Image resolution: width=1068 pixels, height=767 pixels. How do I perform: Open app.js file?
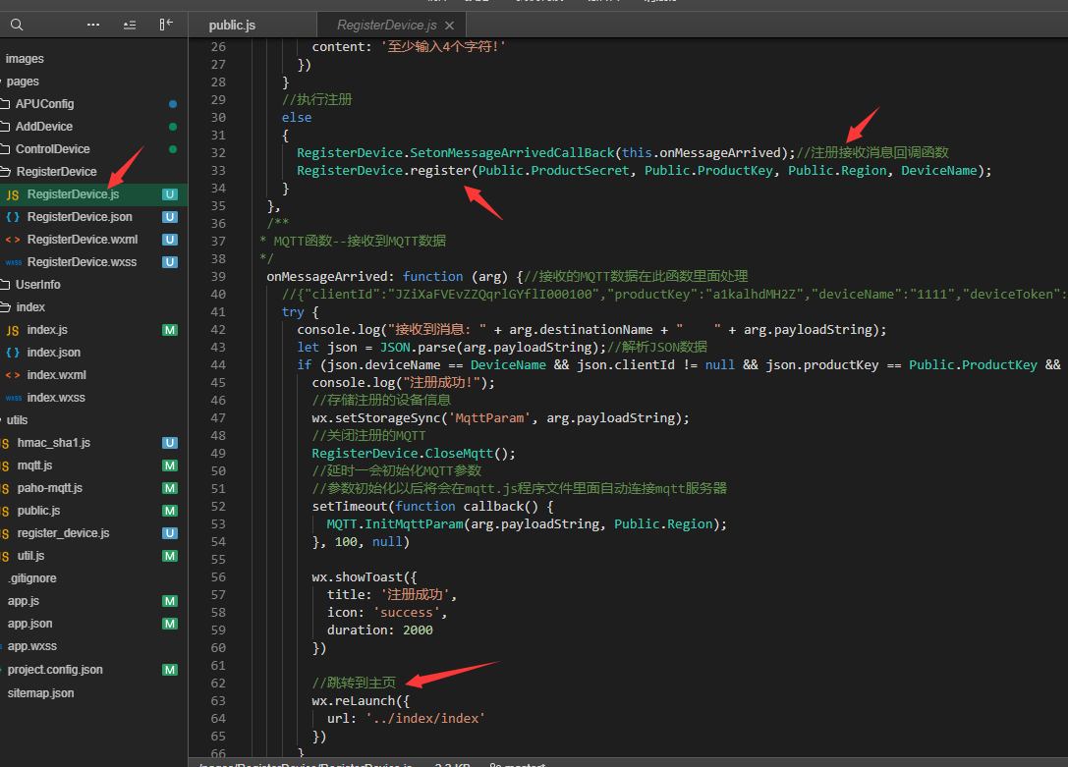[24, 601]
